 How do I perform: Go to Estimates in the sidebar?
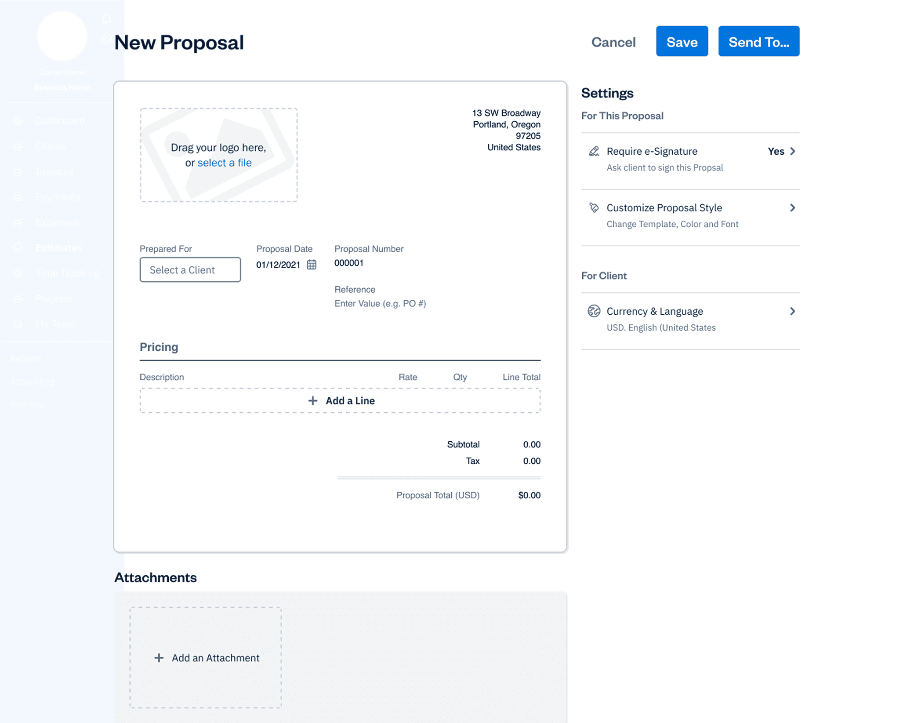tap(58, 248)
